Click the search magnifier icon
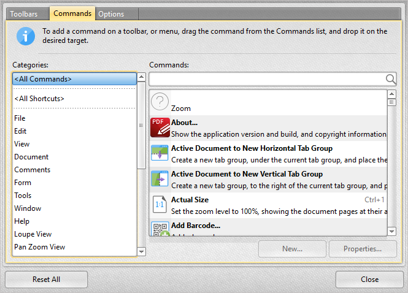The image size is (408, 293). click(x=390, y=79)
